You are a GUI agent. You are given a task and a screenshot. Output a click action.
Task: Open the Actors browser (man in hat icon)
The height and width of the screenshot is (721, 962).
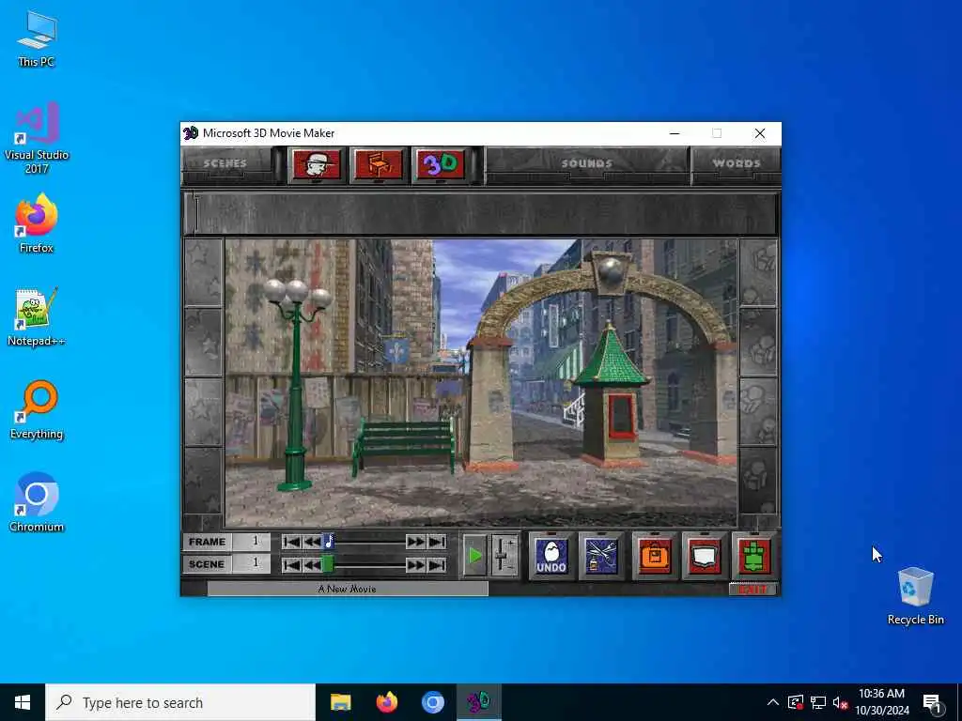click(317, 164)
